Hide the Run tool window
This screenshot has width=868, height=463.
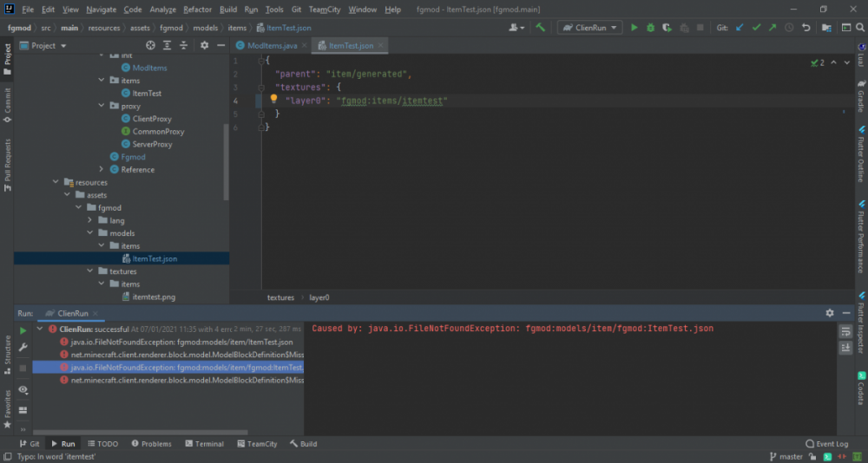point(845,313)
